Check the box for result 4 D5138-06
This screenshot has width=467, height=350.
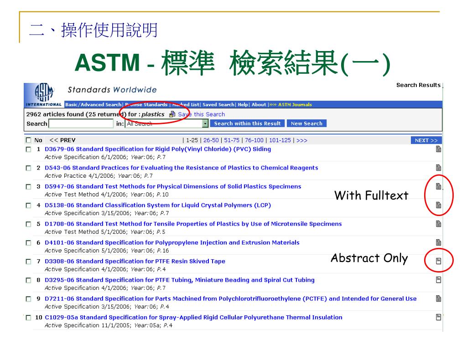(x=28, y=206)
